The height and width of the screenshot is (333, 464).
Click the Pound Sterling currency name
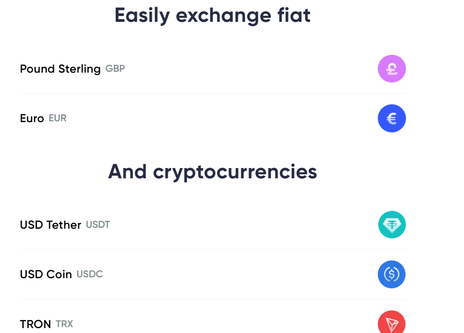[x=60, y=69]
